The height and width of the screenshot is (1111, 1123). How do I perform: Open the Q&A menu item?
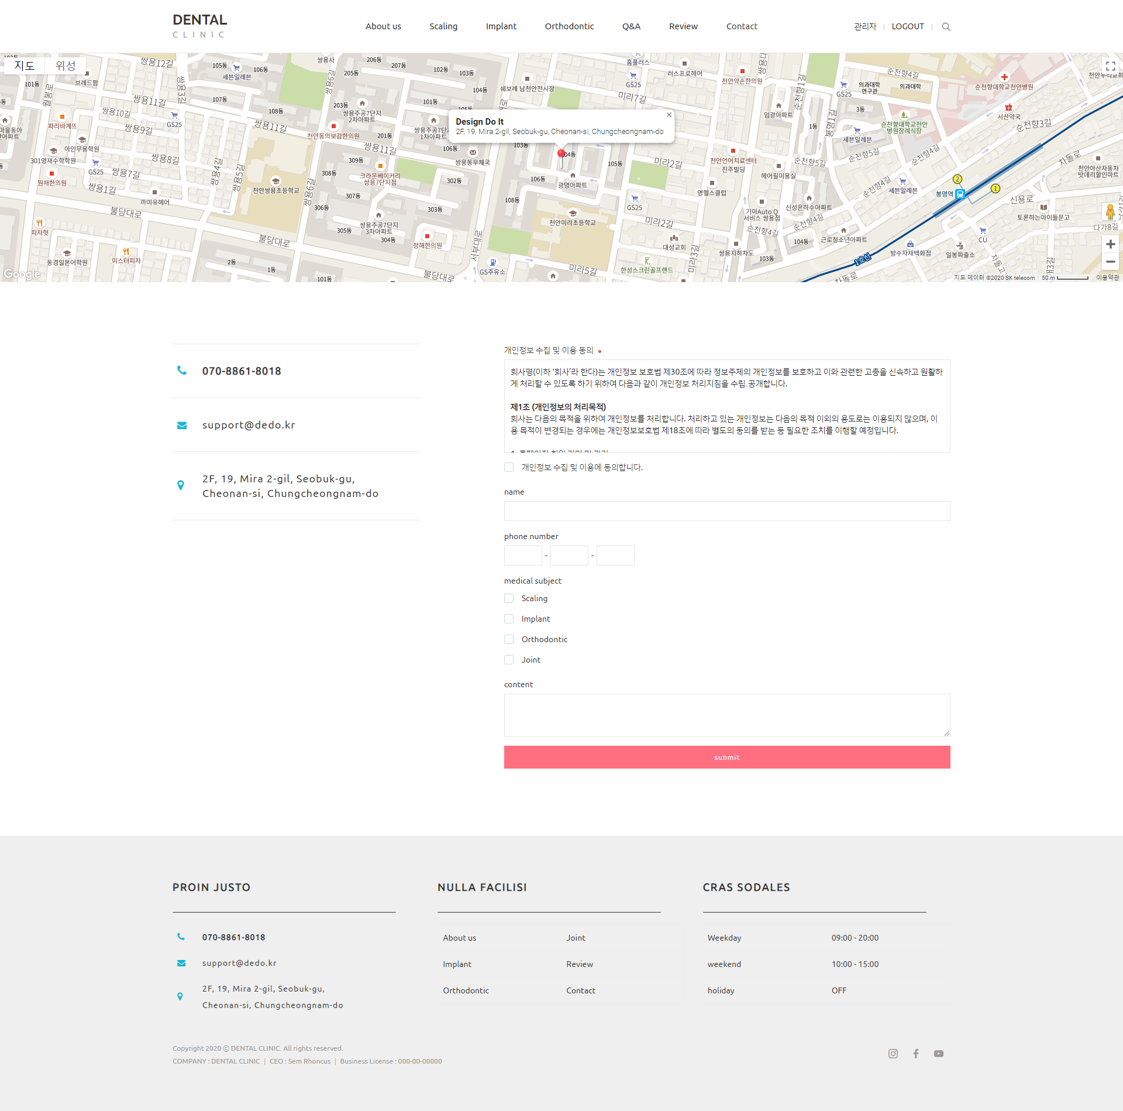tap(631, 26)
